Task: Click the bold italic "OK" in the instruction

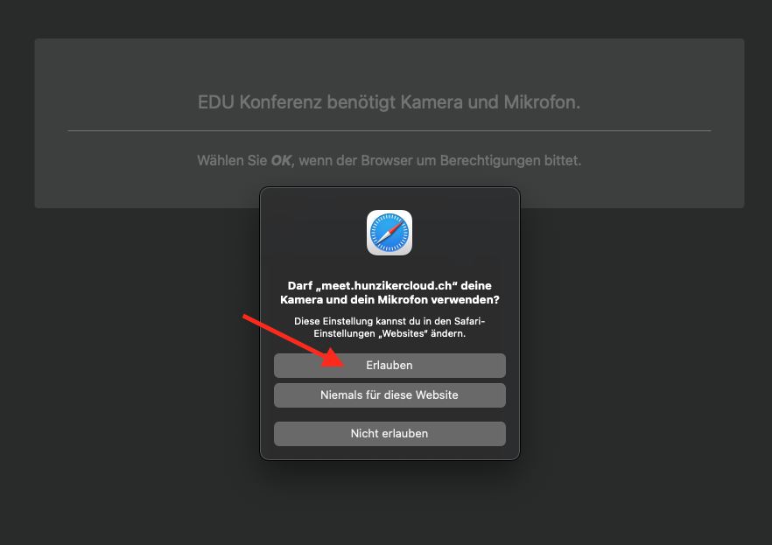Action: pos(281,160)
